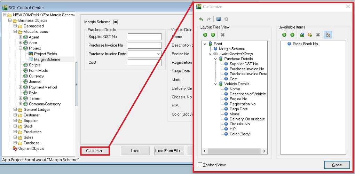
Task: Expand all nodes in Layout Tree View
Action: point(205,35)
